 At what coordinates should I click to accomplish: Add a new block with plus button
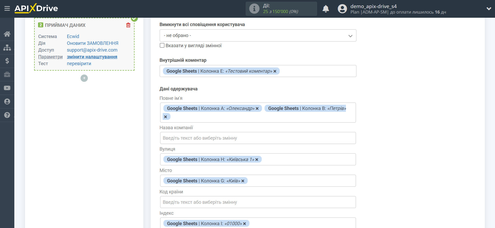[84, 78]
